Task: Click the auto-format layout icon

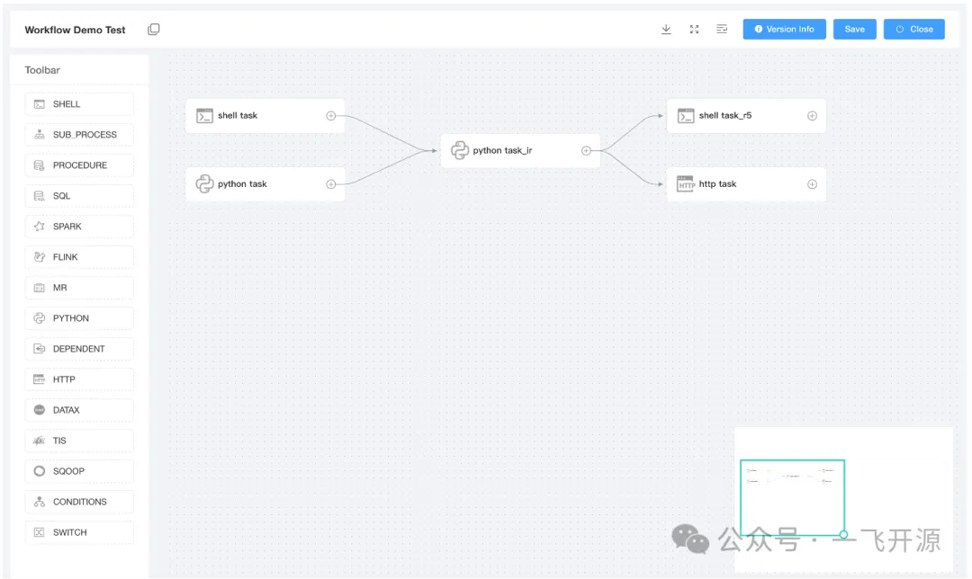Action: pyautogui.click(x=722, y=29)
